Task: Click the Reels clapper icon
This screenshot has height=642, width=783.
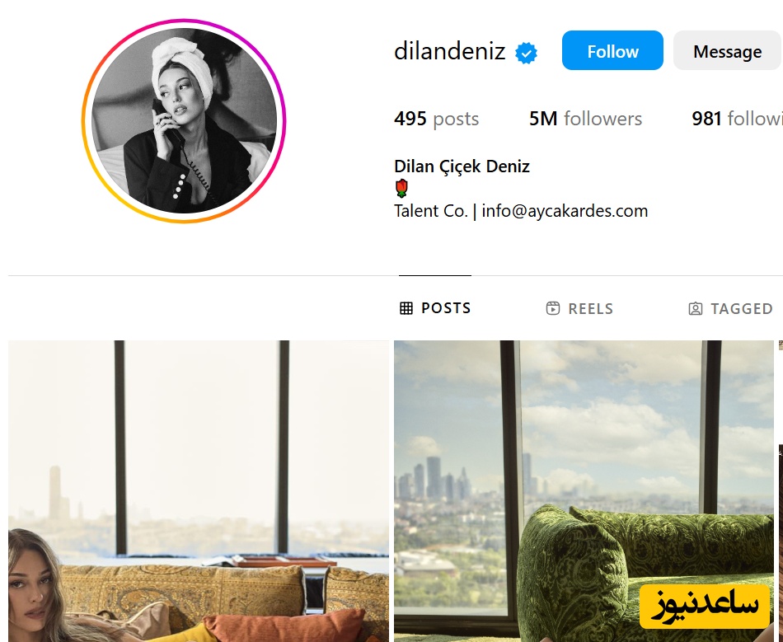Action: coord(553,308)
